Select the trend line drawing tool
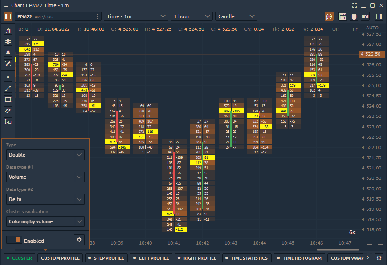Screen dimensions: 387x265 point(8,88)
